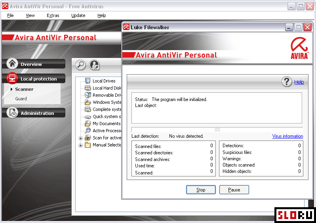Click the Quick system scan icon
Image resolution: width=316 pixels, height=223 pixels.
[88, 116]
